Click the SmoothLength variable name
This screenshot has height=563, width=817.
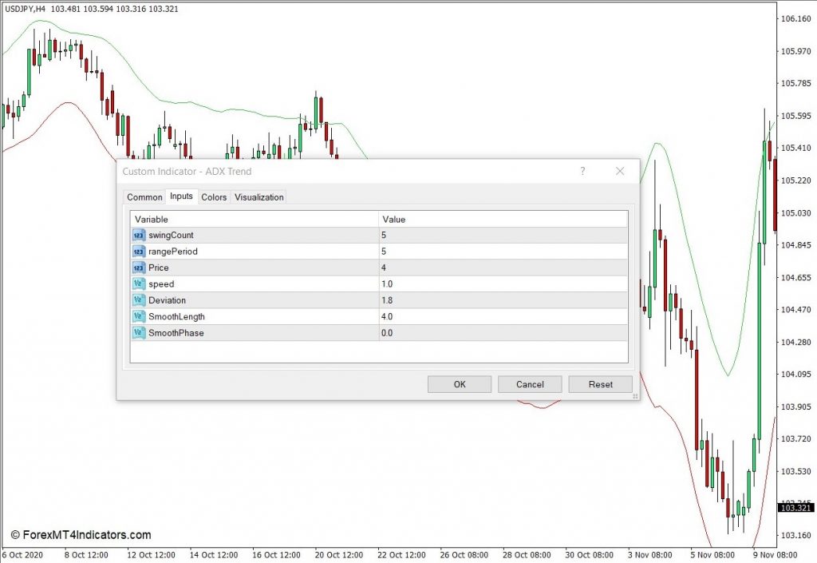pos(176,316)
